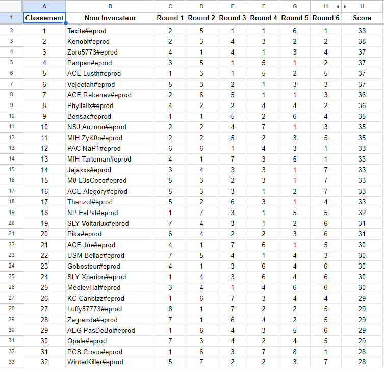Click the Classement header cell
Image resolution: width=384 pixels, height=370 pixels.
point(44,18)
